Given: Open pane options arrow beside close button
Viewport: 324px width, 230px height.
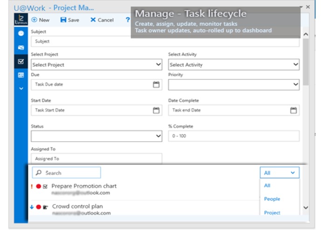Looking at the screenshot, I should point(301,7).
